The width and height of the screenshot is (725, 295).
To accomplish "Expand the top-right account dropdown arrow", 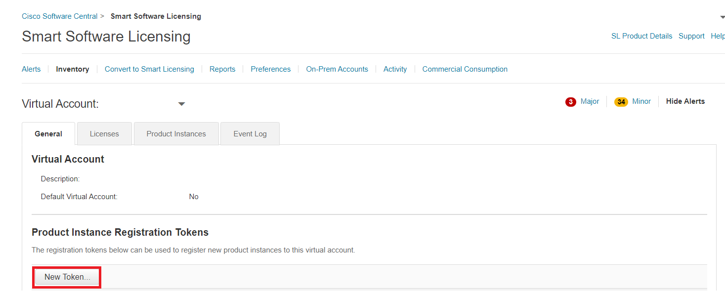I will tap(722, 17).
